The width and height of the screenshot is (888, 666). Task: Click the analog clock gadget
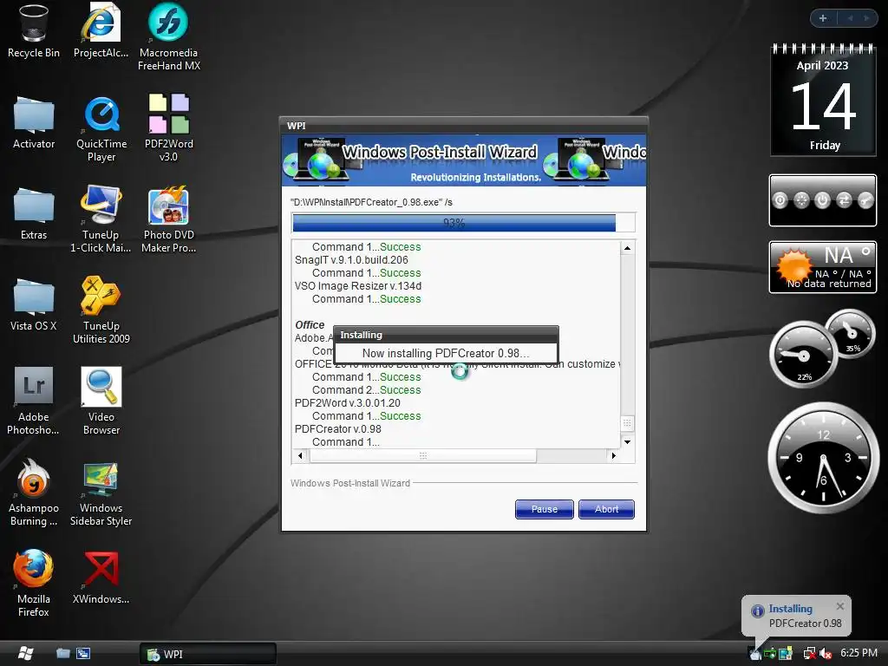click(824, 458)
